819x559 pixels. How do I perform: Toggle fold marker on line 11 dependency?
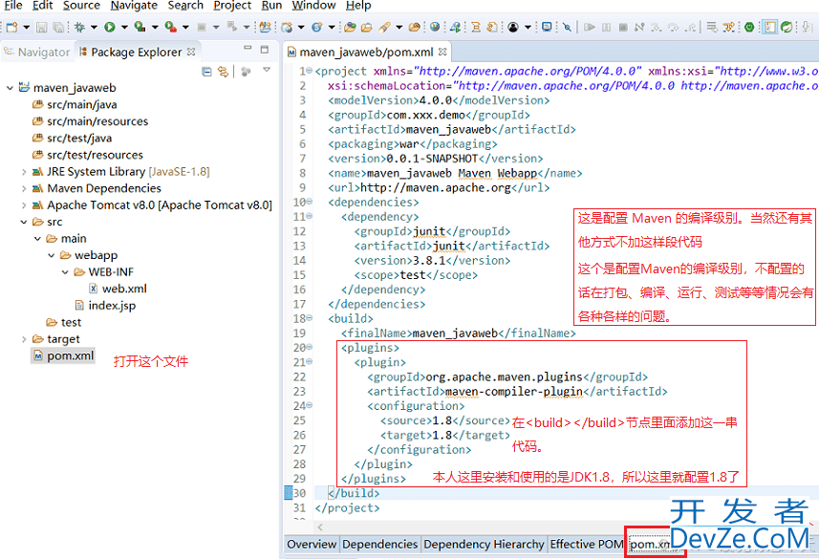pyautogui.click(x=310, y=216)
